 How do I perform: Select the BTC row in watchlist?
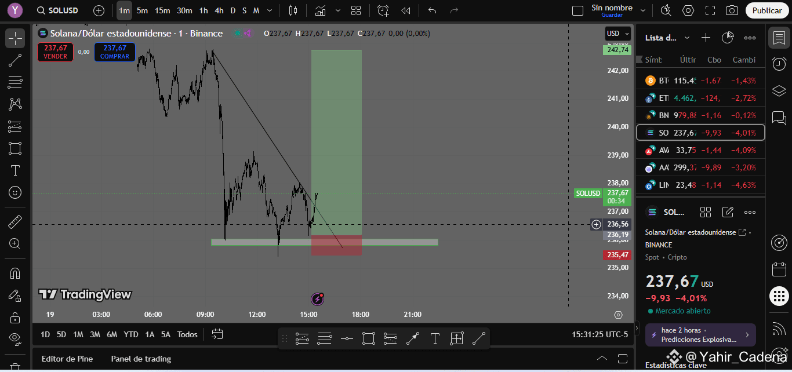point(700,81)
